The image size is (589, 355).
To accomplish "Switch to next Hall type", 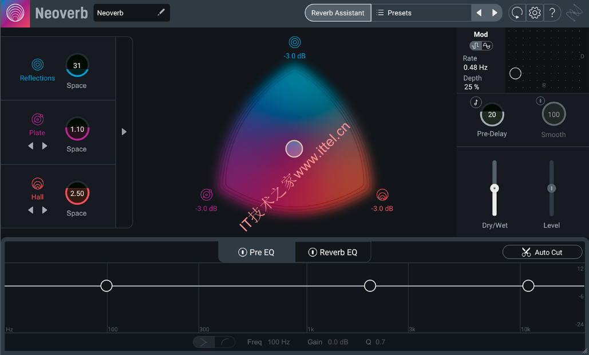I will (x=45, y=210).
